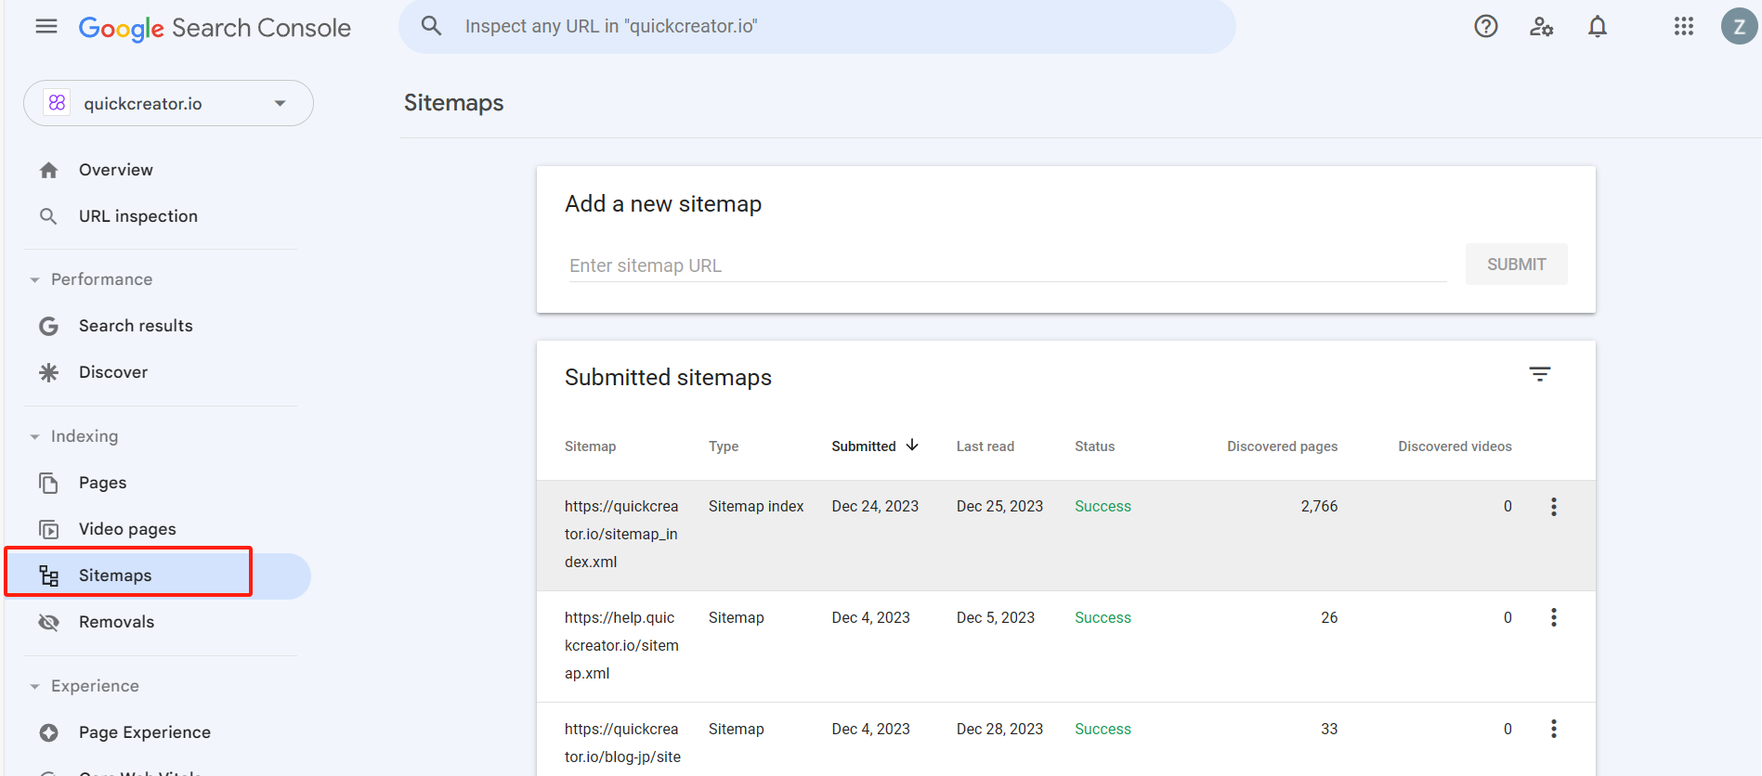Click the 2,766 discovered pages value

click(x=1319, y=507)
